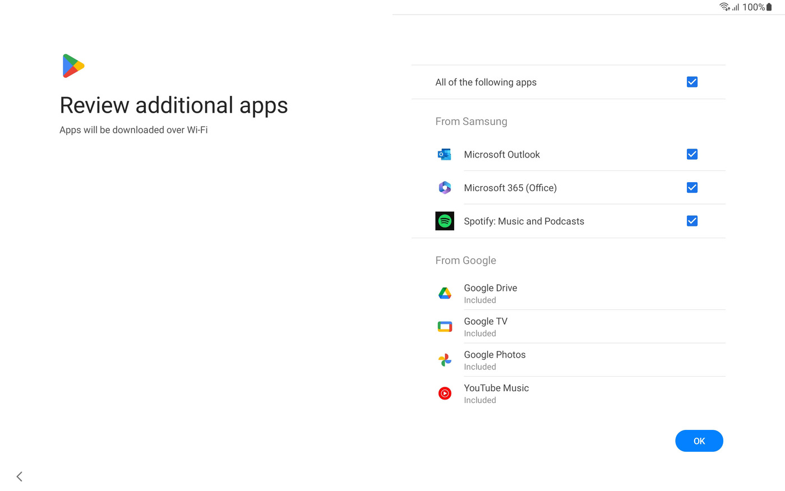The height and width of the screenshot is (491, 785).
Task: Select the Microsoft Outlook app icon
Action: point(445,154)
